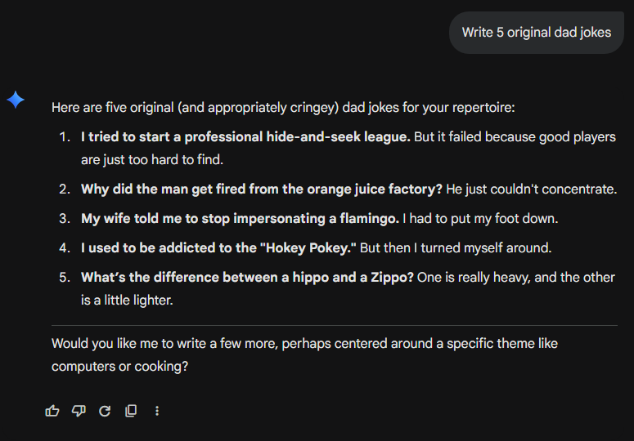Click the "He just couldn't concentrate" punchline

click(x=532, y=189)
